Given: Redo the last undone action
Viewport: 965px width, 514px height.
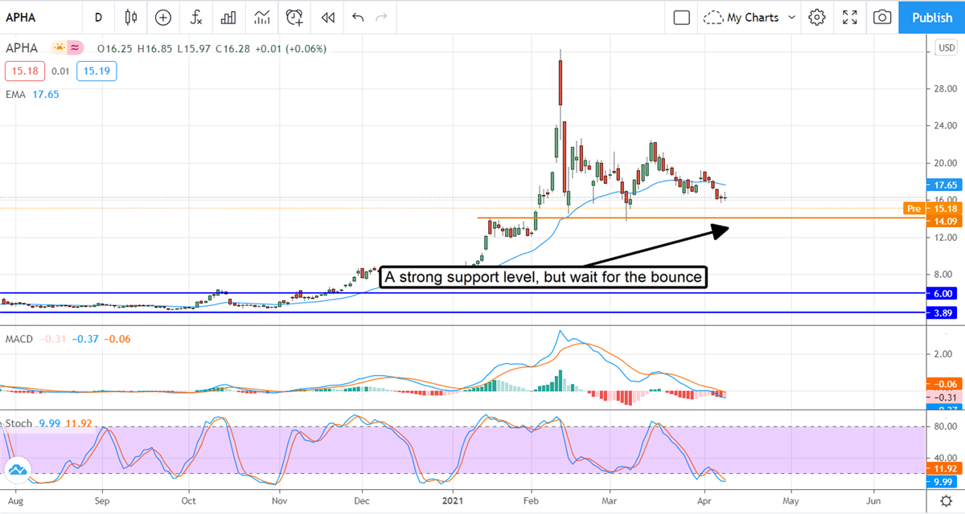Looking at the screenshot, I should tap(382, 17).
